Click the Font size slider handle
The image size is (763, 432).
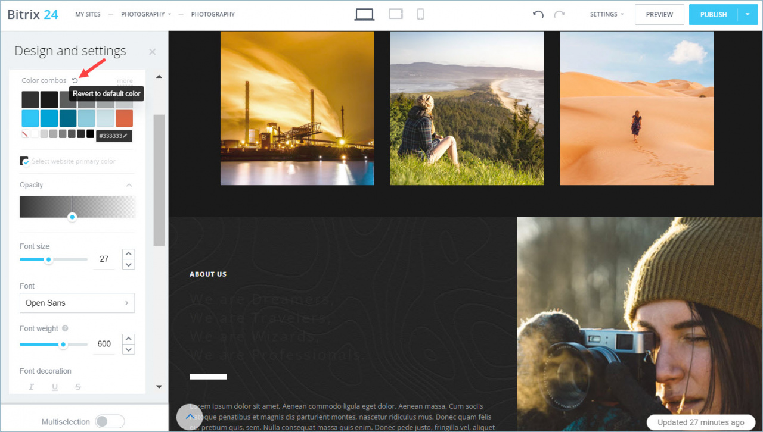(x=49, y=259)
